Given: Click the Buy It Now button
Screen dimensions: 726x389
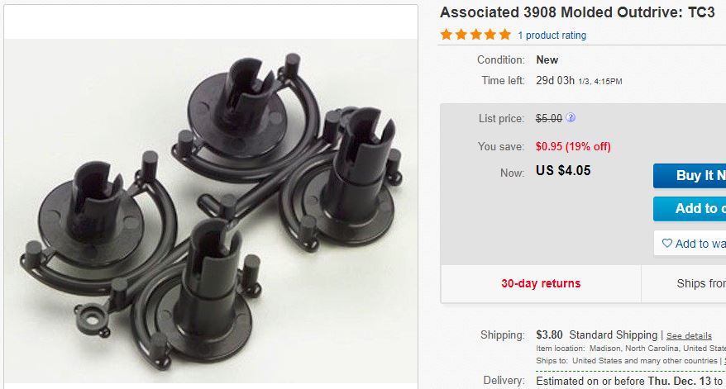Looking at the screenshot, I should tap(690, 176).
